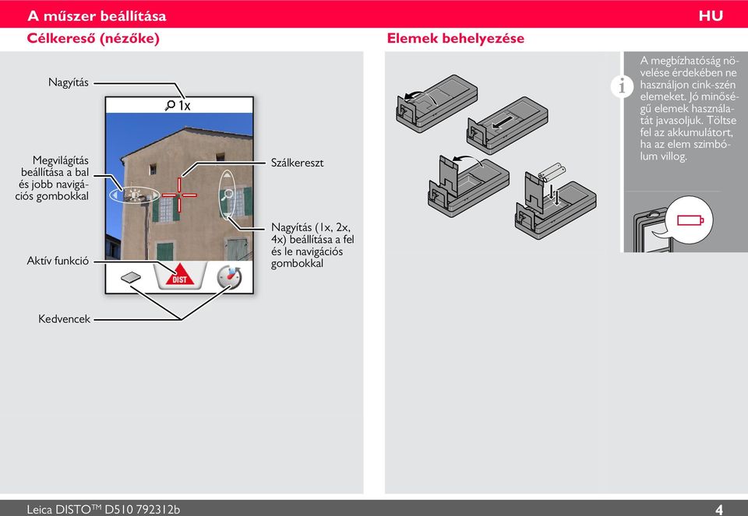Click the red crosshair on the building
The height and width of the screenshot is (516, 748).
179,195
